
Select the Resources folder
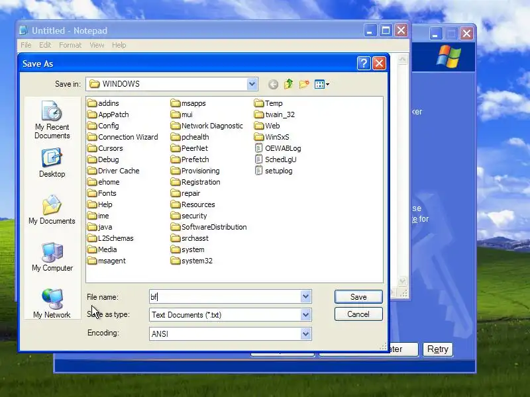pos(193,204)
